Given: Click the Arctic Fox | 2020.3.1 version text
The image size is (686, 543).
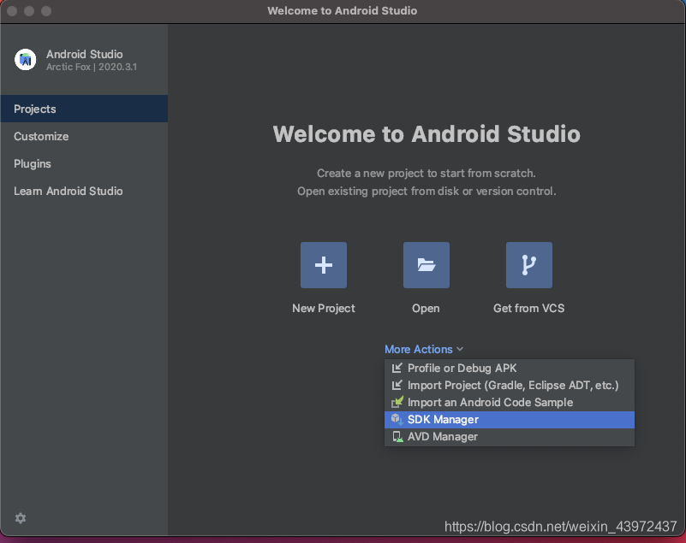Looking at the screenshot, I should (x=92, y=67).
